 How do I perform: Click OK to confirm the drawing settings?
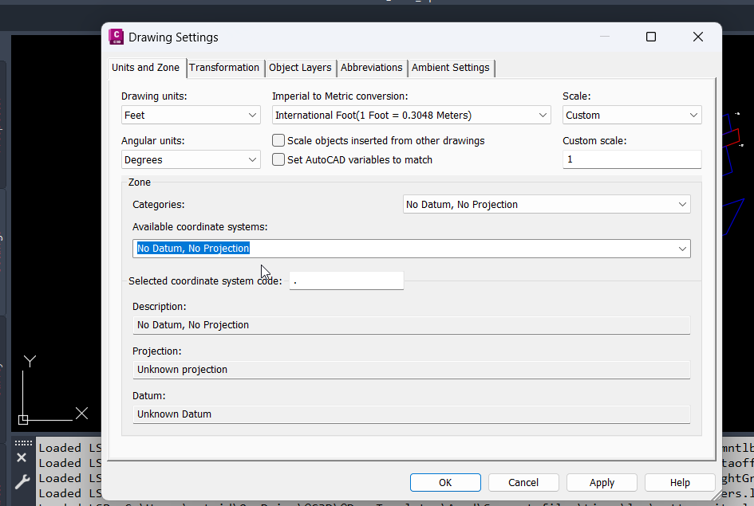point(445,482)
